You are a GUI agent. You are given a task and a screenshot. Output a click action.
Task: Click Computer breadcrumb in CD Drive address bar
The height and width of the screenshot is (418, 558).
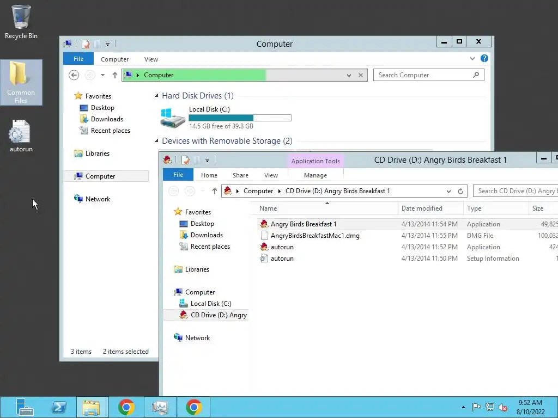click(x=258, y=191)
